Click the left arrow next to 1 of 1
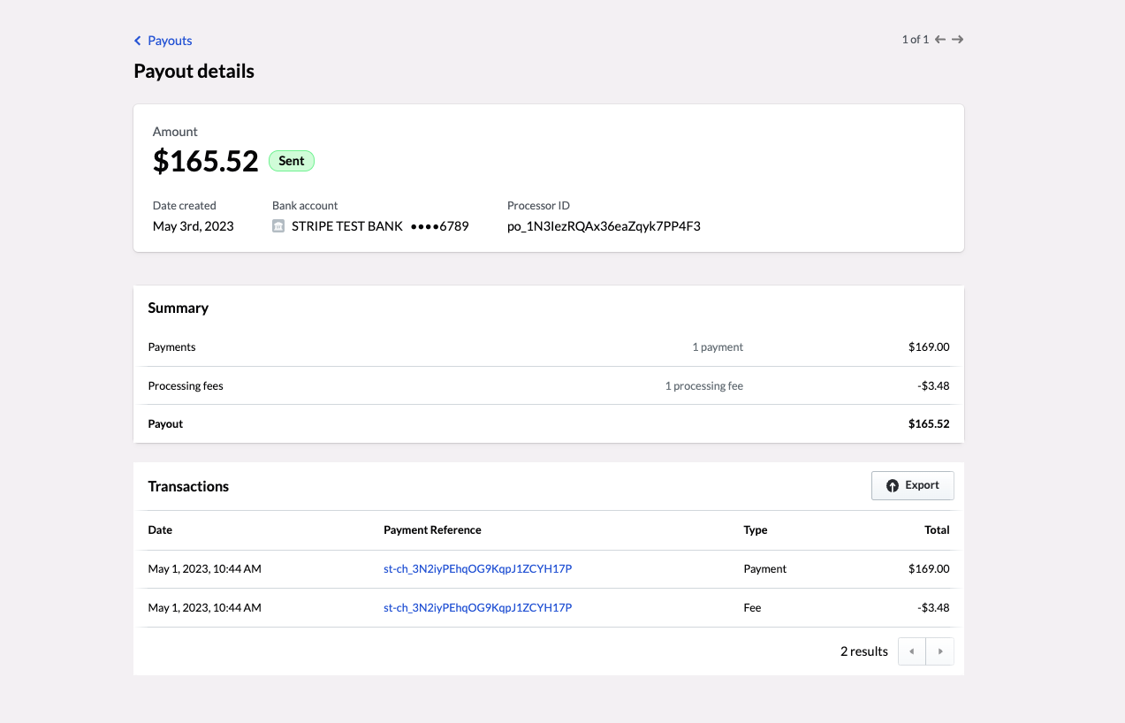 click(939, 39)
